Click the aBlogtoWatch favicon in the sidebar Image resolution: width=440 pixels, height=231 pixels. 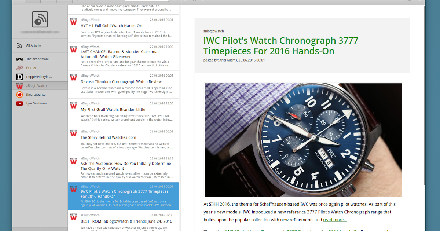click(19, 85)
